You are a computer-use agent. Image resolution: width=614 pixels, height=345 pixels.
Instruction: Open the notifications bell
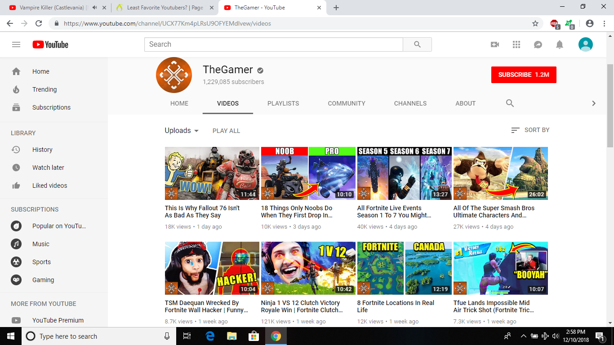[560, 44]
